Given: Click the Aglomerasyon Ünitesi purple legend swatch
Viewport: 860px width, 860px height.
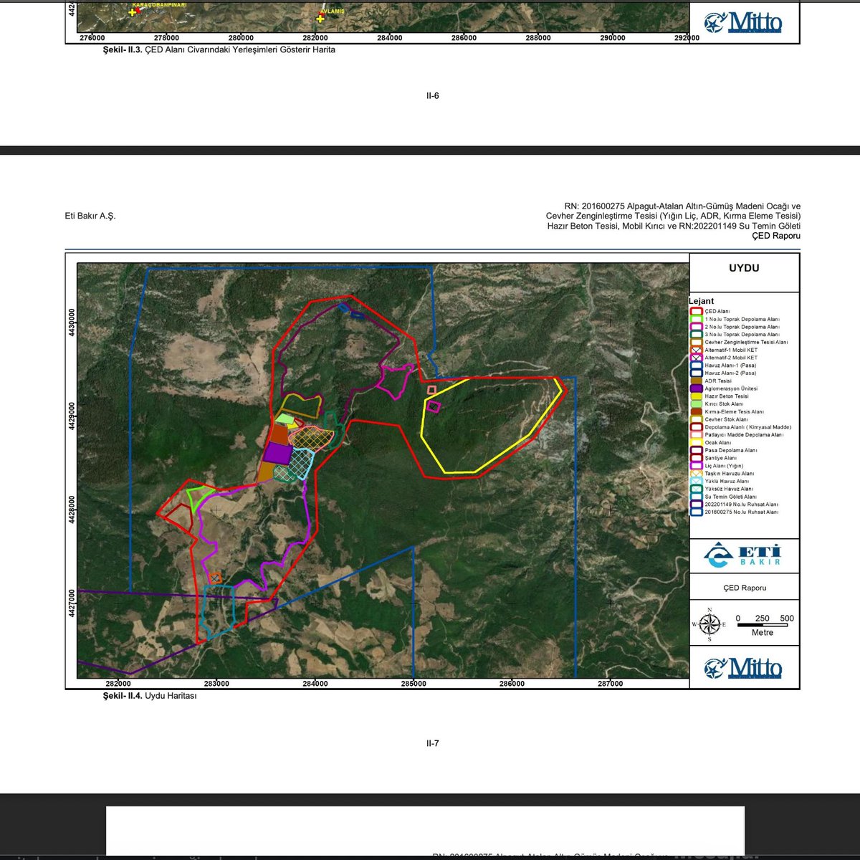Looking at the screenshot, I should [696, 389].
